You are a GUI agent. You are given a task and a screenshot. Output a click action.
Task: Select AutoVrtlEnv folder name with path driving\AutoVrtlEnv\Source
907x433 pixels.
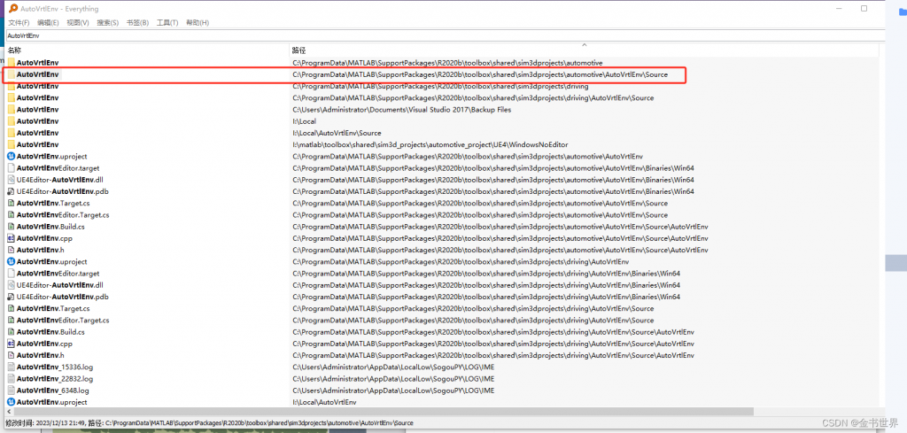point(37,97)
